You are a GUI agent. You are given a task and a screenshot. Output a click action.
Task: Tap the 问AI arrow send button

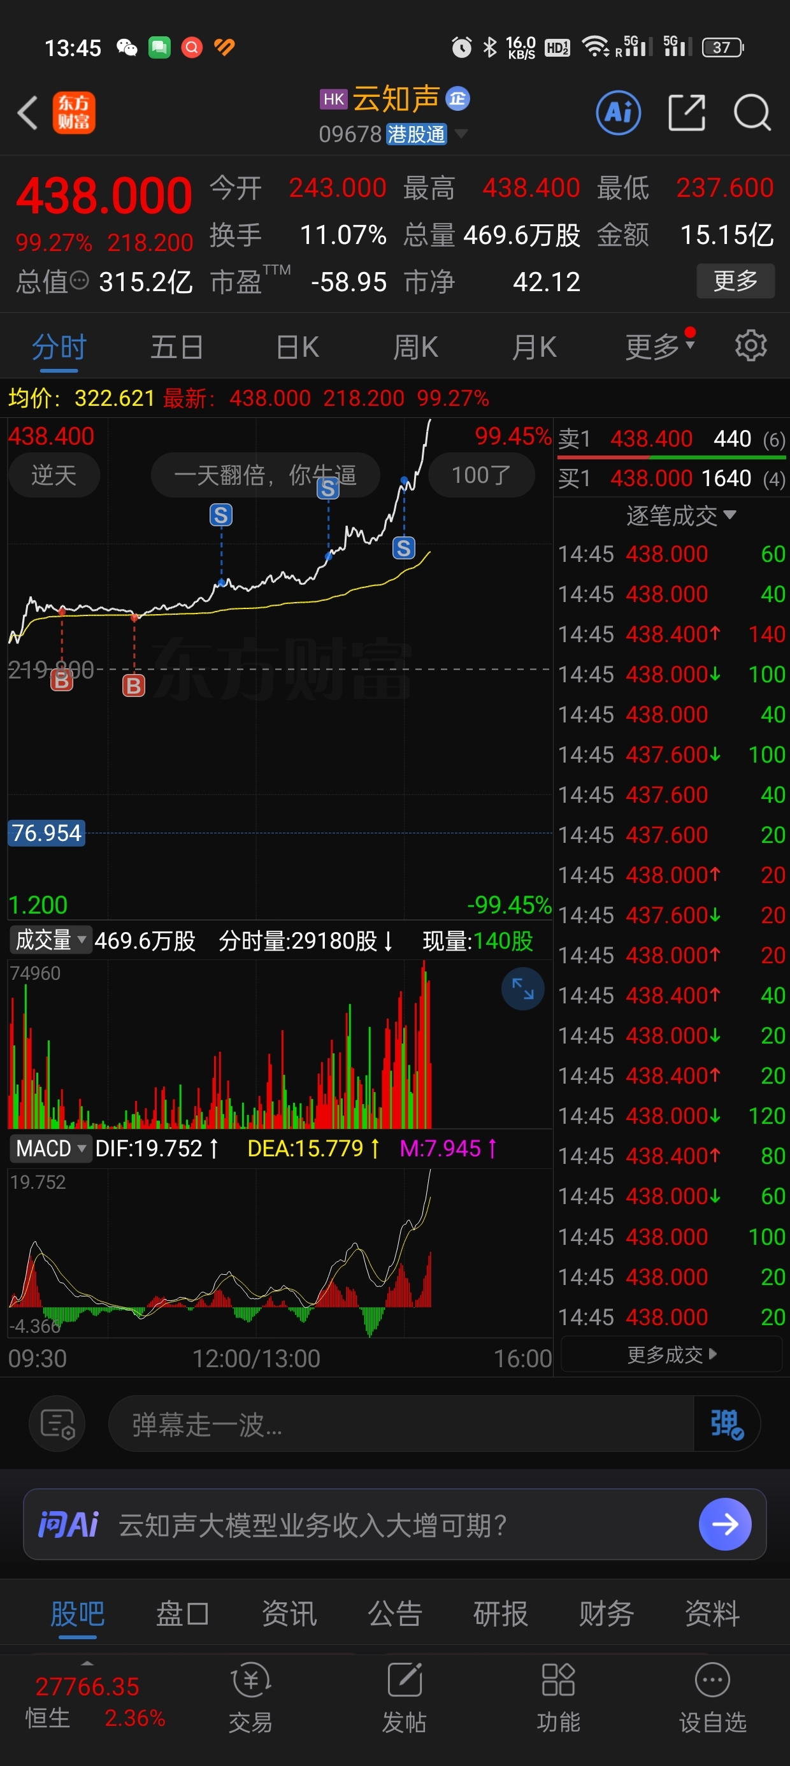tap(725, 1524)
